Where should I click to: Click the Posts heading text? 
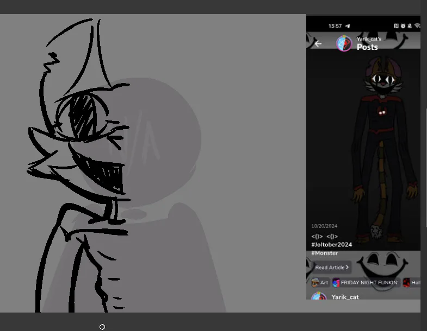367,47
